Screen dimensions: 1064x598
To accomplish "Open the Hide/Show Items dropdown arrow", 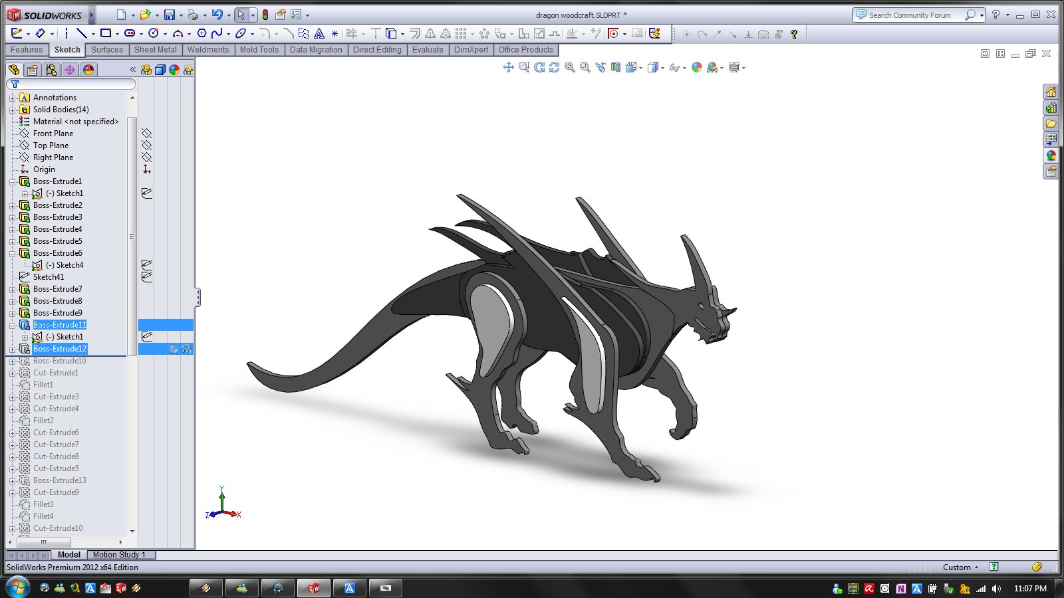I will (x=684, y=68).
